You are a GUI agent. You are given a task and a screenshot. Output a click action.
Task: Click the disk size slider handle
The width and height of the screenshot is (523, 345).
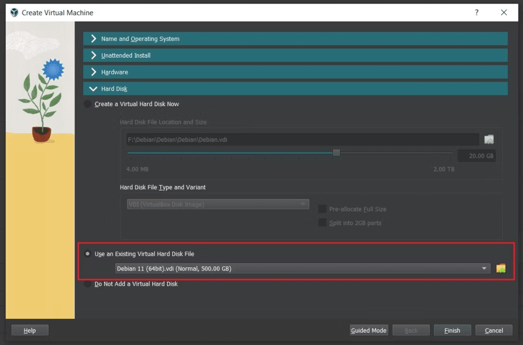pyautogui.click(x=336, y=152)
